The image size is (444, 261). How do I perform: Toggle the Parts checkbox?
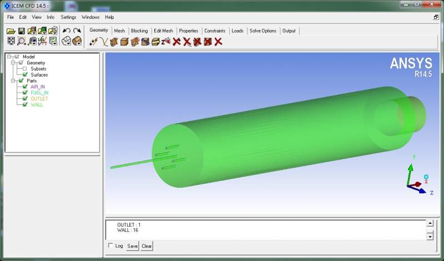tap(21, 81)
